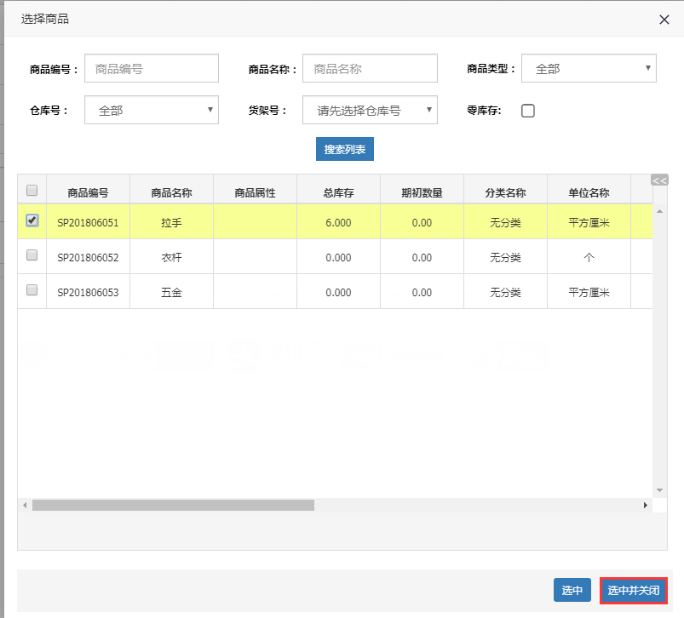Click the 商品名称 input field
The width and height of the screenshot is (684, 618).
[x=370, y=68]
